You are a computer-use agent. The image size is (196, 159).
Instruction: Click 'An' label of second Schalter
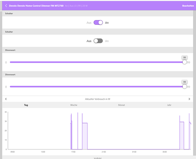click(107, 41)
